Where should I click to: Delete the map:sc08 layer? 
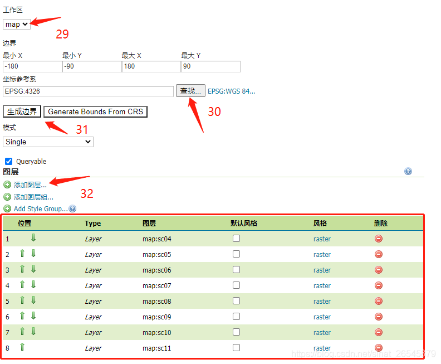pyautogui.click(x=379, y=301)
